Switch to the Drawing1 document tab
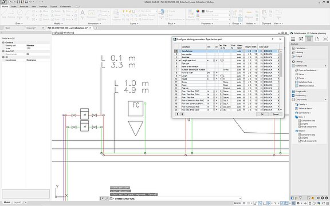Image resolution: width=330 pixels, height=206 pixels. [31, 27]
